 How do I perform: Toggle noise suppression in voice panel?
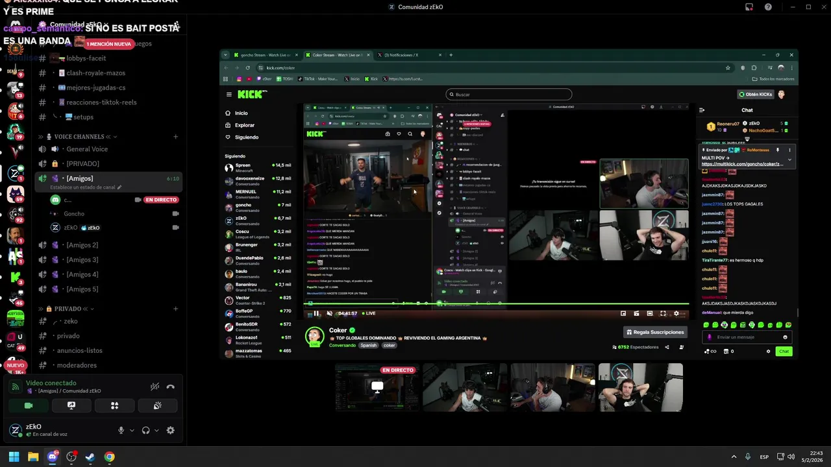click(155, 387)
